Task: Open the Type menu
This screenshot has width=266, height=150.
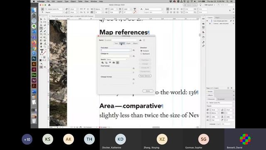Action: pyautogui.click(x=66, y=1)
